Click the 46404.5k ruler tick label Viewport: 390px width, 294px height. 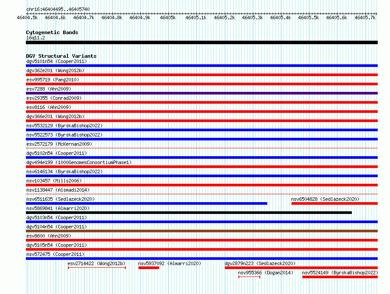[27, 17]
